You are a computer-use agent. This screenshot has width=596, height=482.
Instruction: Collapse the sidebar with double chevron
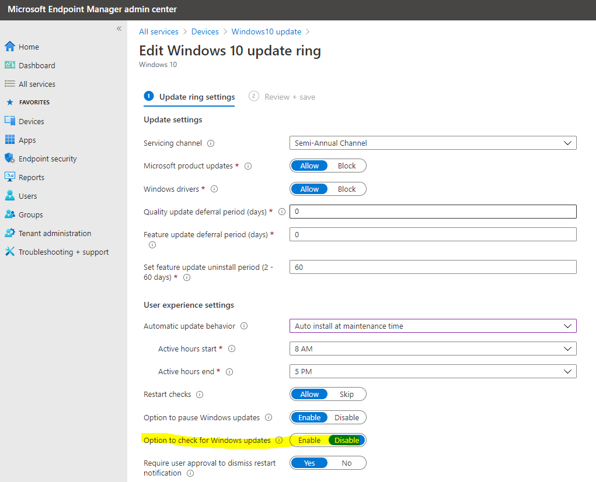[119, 29]
